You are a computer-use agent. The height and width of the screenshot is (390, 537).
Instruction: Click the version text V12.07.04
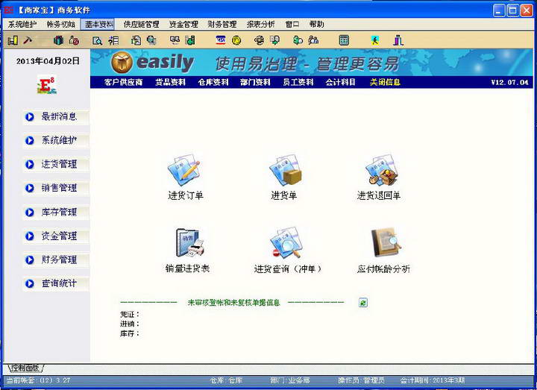tap(509, 82)
